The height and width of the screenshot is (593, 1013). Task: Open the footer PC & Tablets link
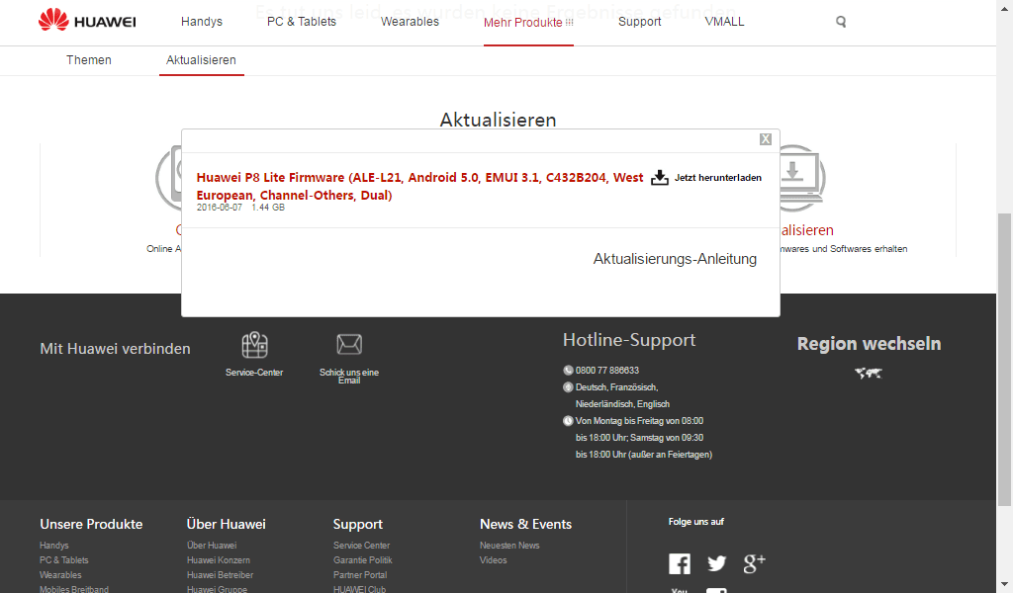click(x=64, y=560)
